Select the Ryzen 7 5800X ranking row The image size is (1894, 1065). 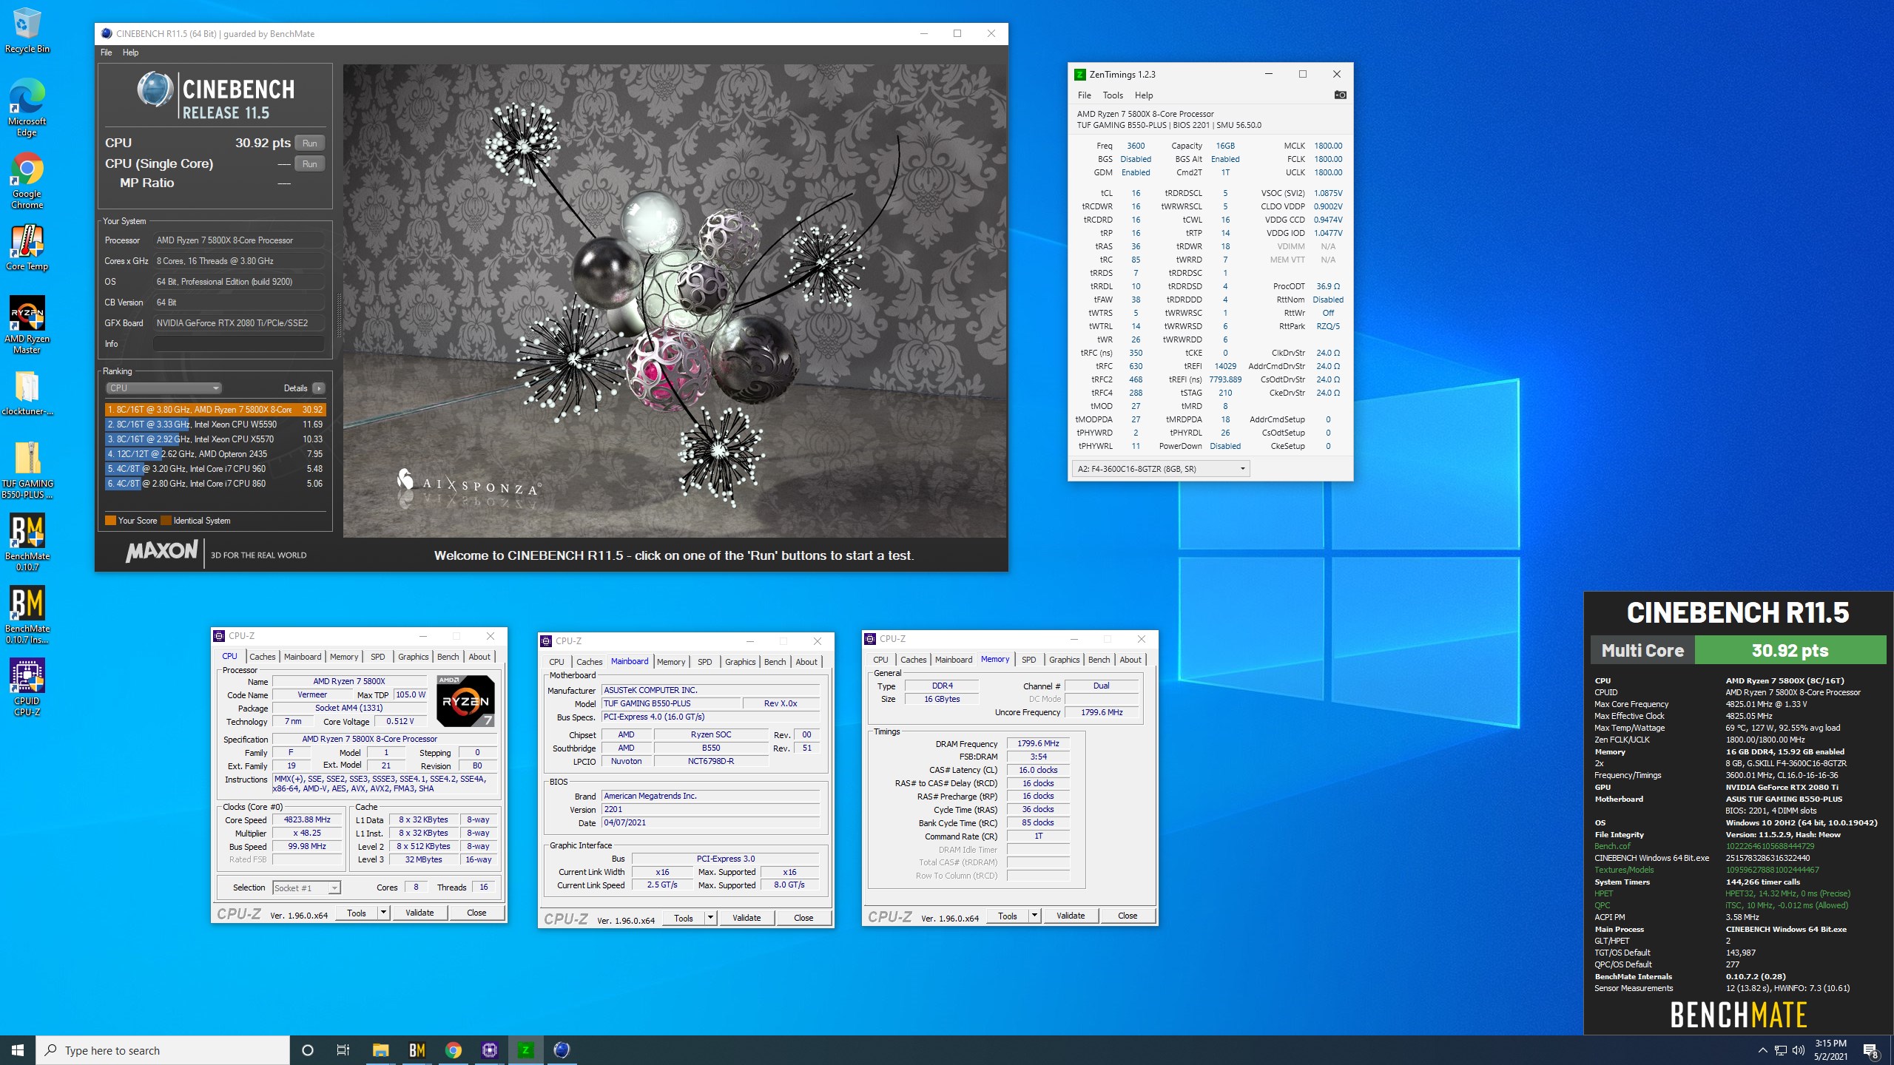215,410
